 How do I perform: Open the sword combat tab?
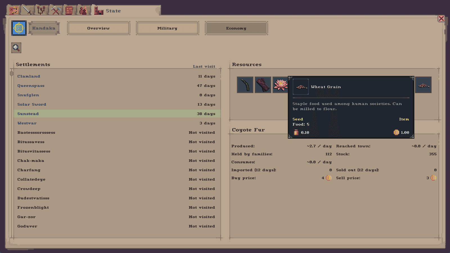[27, 10]
